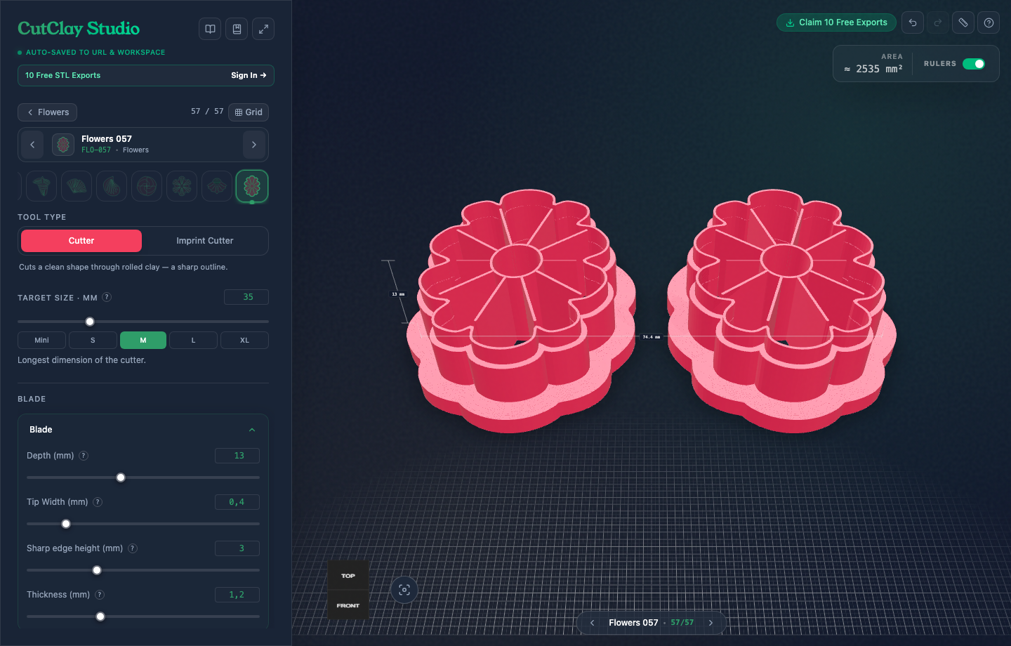Viewport: 1011px width, 646px height.
Task: Collapse the Blade section
Action: 252,430
